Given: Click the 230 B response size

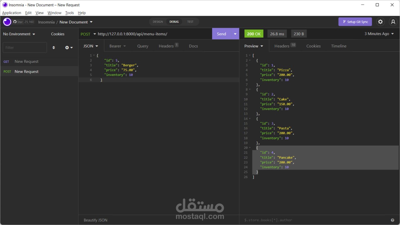Looking at the screenshot, I should point(299,34).
